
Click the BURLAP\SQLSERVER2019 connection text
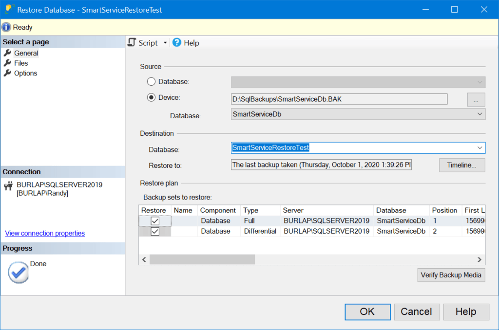coord(59,184)
